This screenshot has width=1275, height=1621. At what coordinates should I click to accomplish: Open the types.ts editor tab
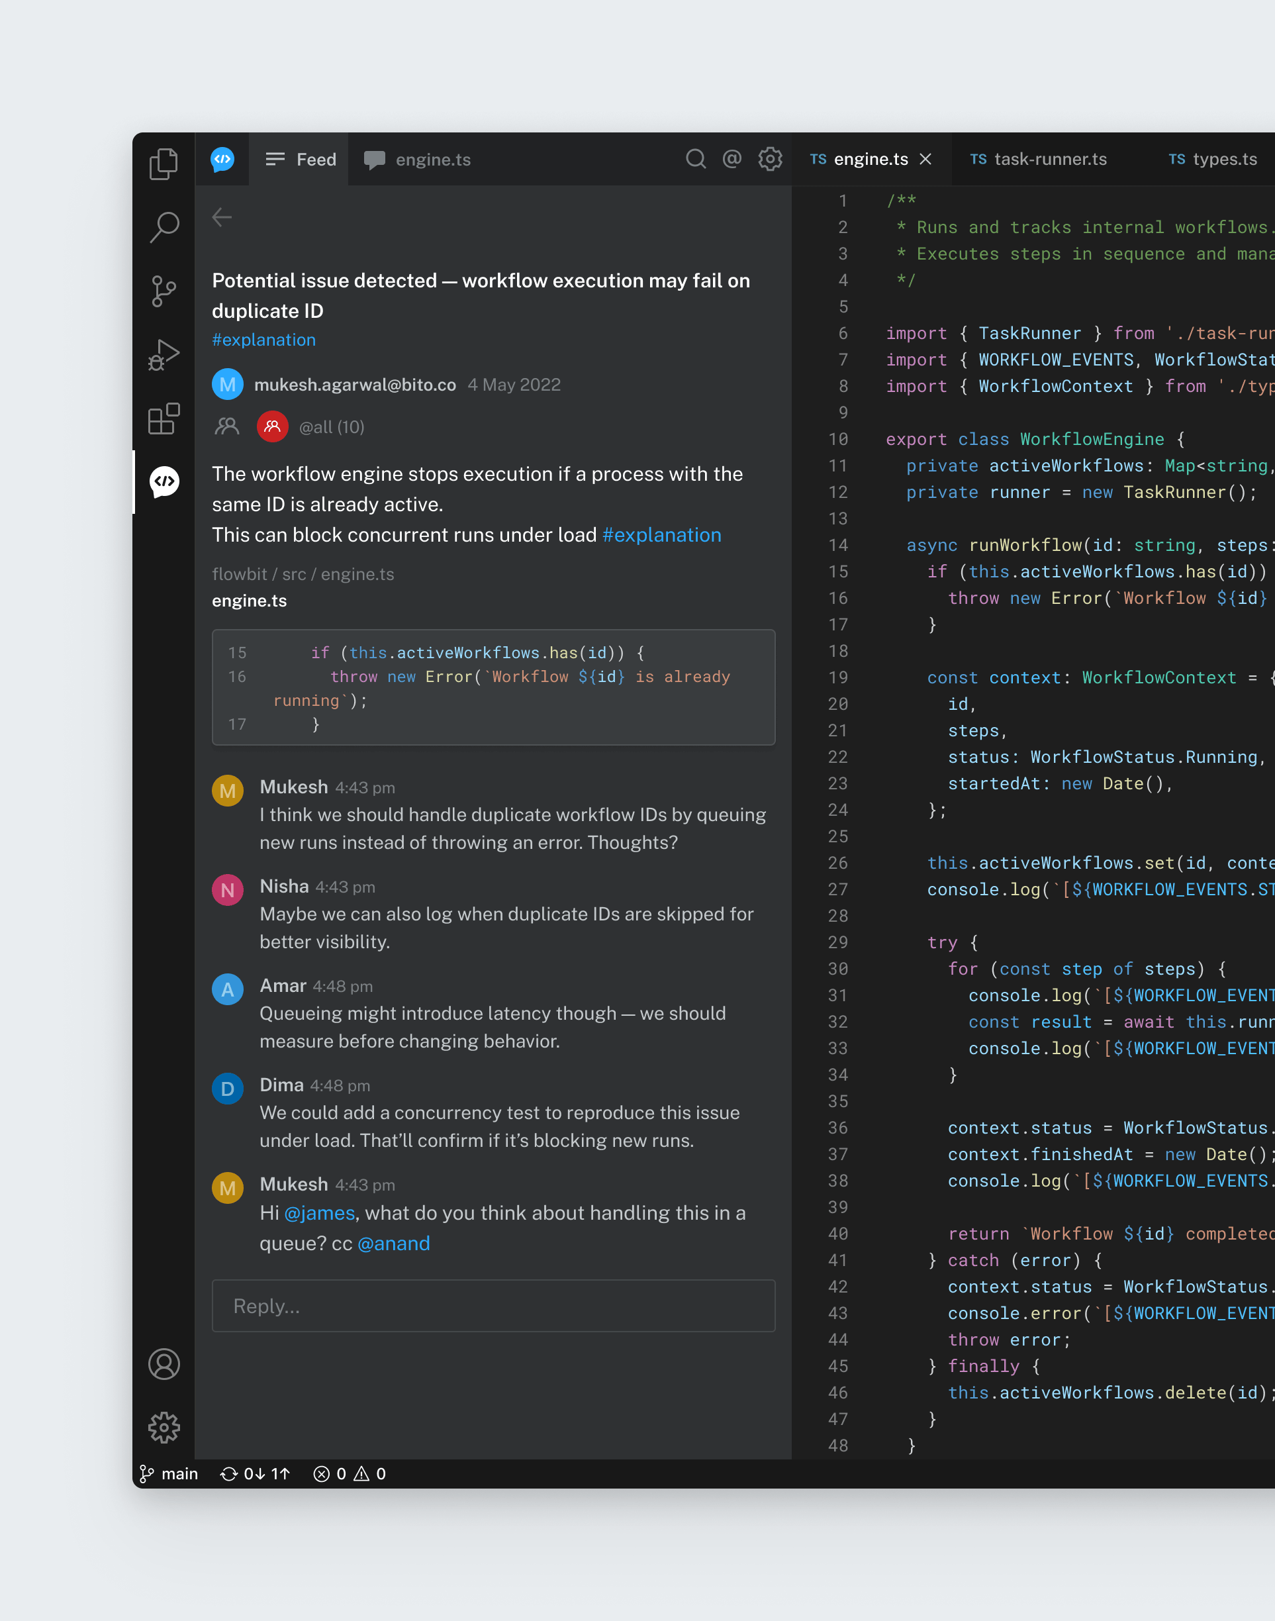pyautogui.click(x=1213, y=159)
